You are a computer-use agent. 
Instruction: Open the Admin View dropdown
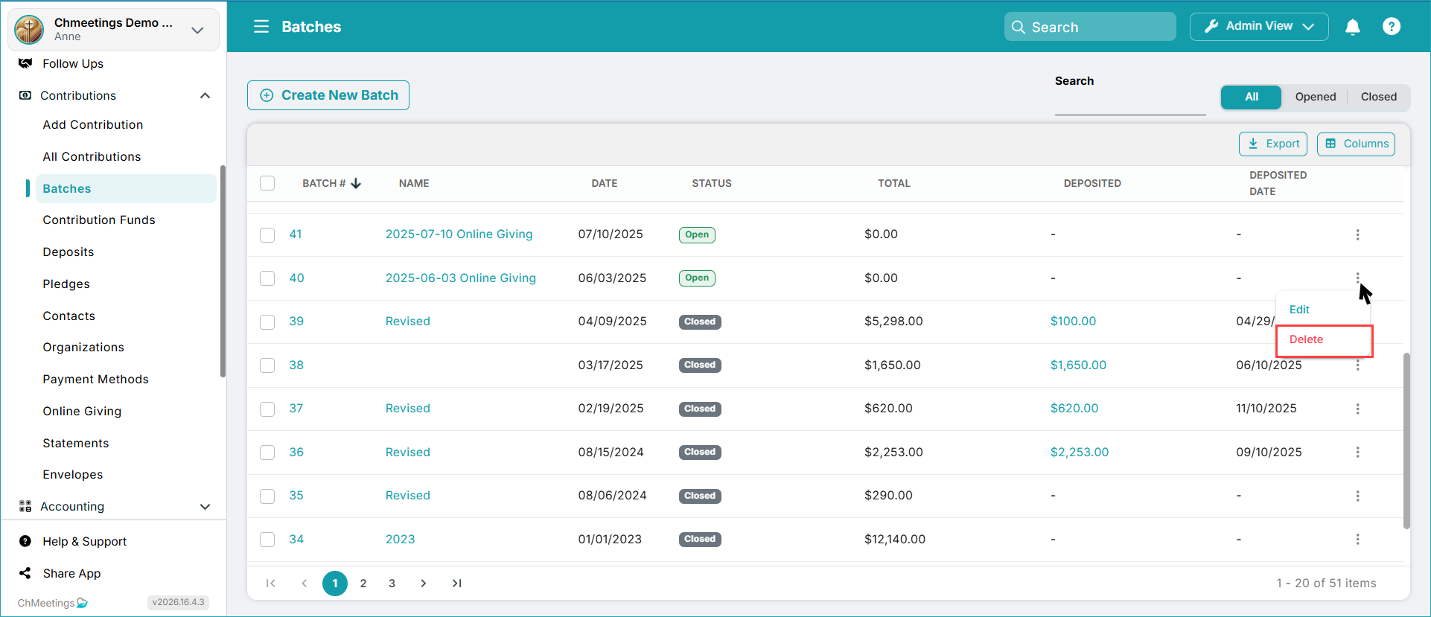(1259, 27)
